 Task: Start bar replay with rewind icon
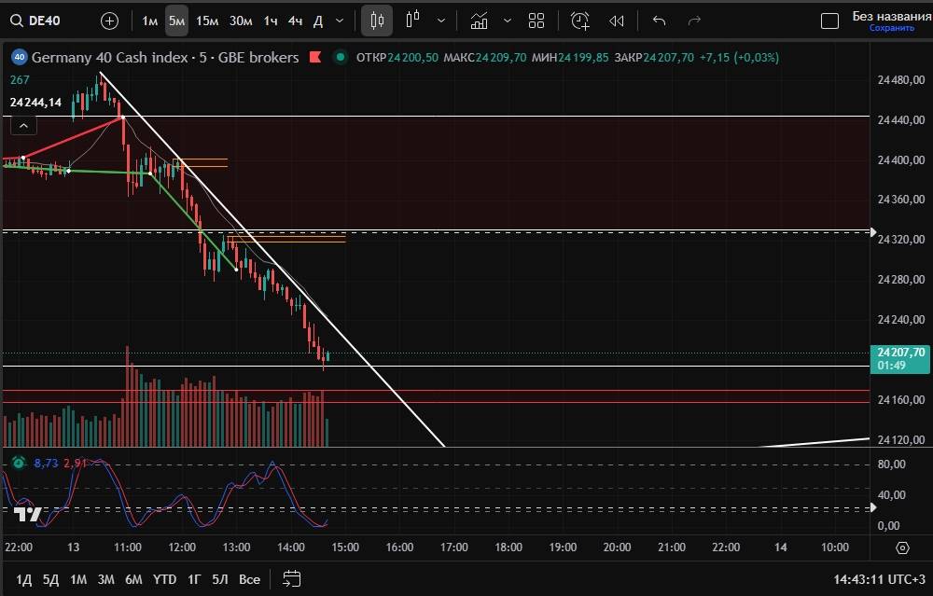tap(617, 21)
